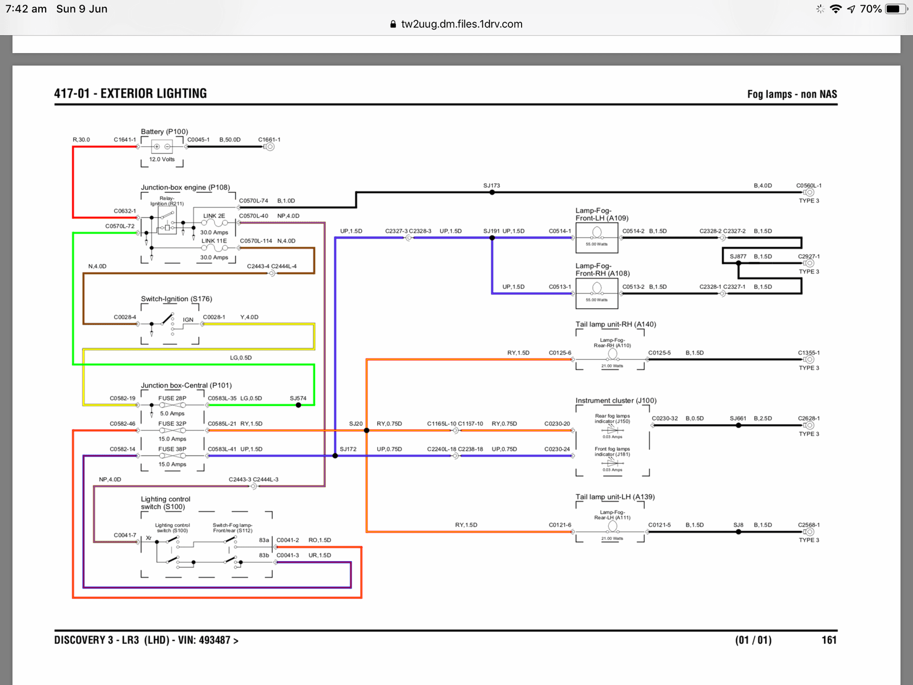Tap the Y,4.0D yellow wire label
The image size is (913, 685).
pyautogui.click(x=249, y=317)
